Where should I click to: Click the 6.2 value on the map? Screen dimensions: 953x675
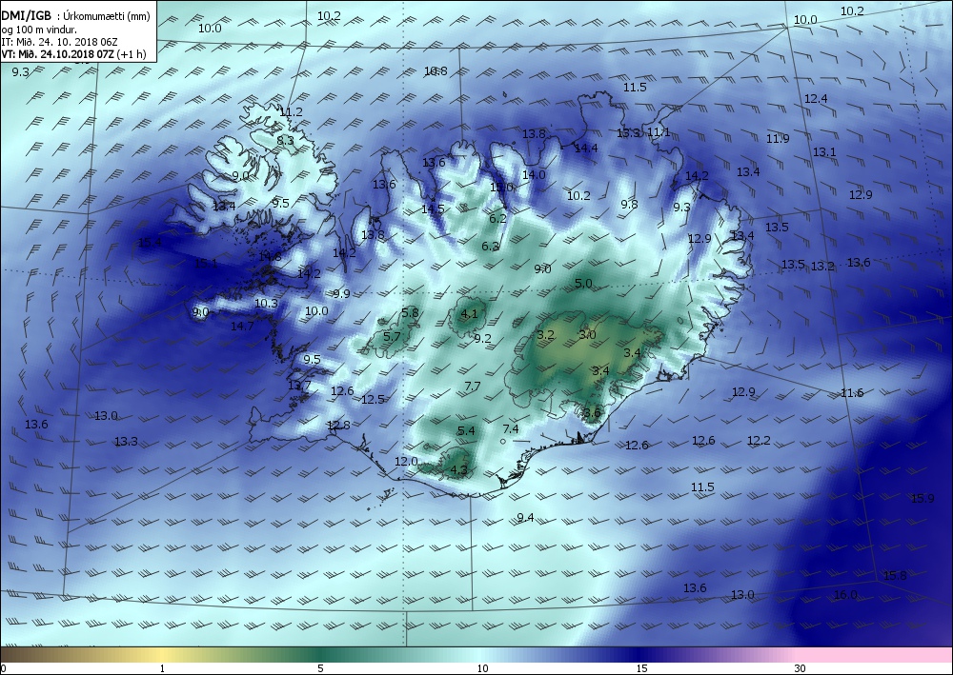497,218
